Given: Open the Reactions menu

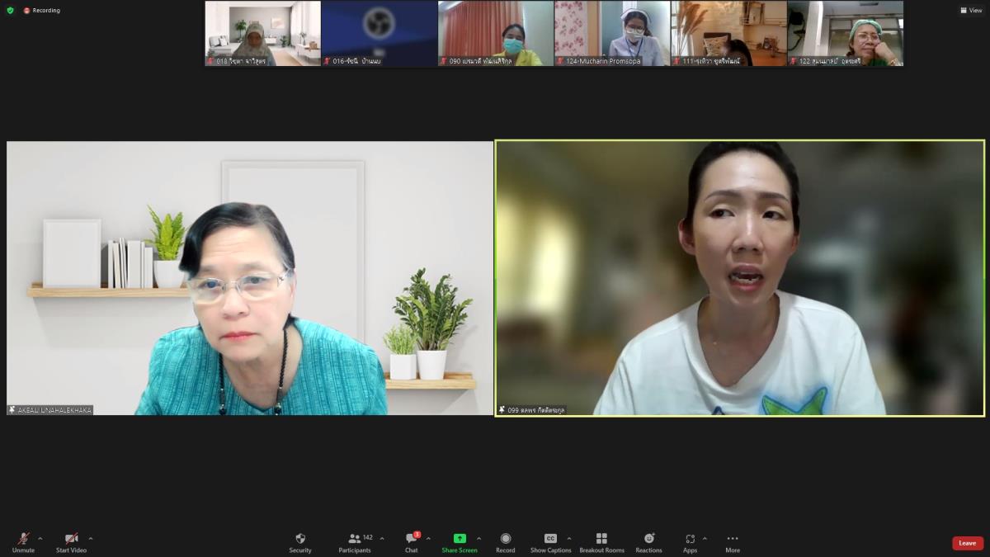Looking at the screenshot, I should [x=648, y=542].
